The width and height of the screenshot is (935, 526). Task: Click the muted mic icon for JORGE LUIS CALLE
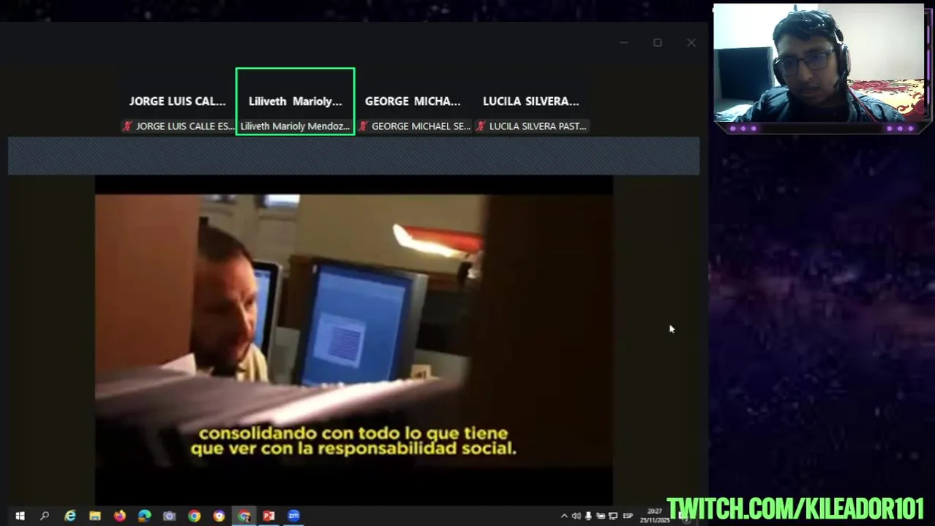(127, 126)
